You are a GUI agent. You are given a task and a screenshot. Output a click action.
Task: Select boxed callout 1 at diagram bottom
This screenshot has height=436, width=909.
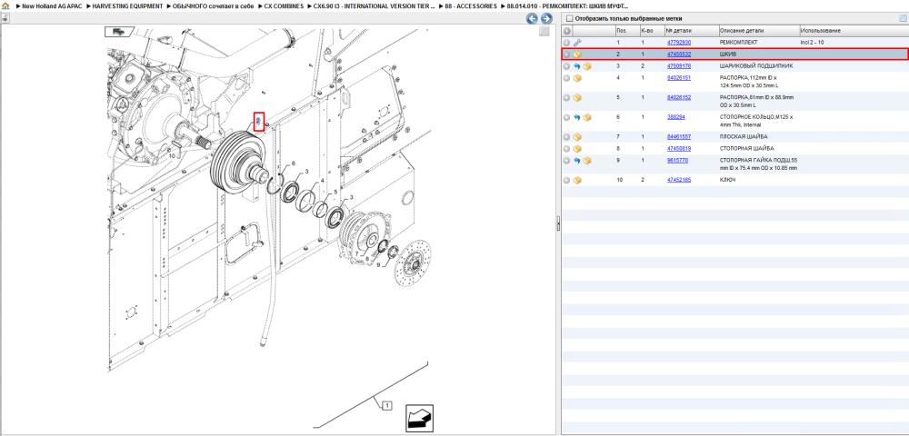pos(386,405)
